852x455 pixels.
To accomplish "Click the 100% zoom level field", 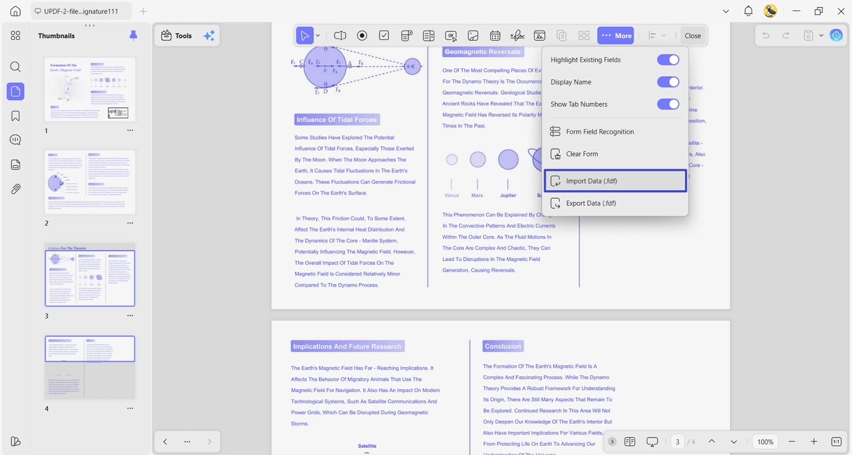I will [765, 442].
